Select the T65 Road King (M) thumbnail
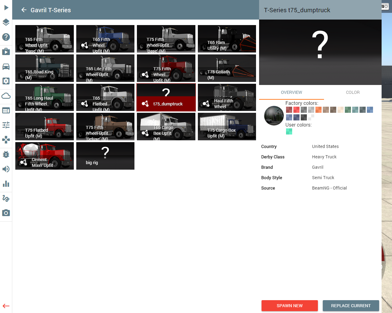This screenshot has height=313, width=392. pos(44,68)
